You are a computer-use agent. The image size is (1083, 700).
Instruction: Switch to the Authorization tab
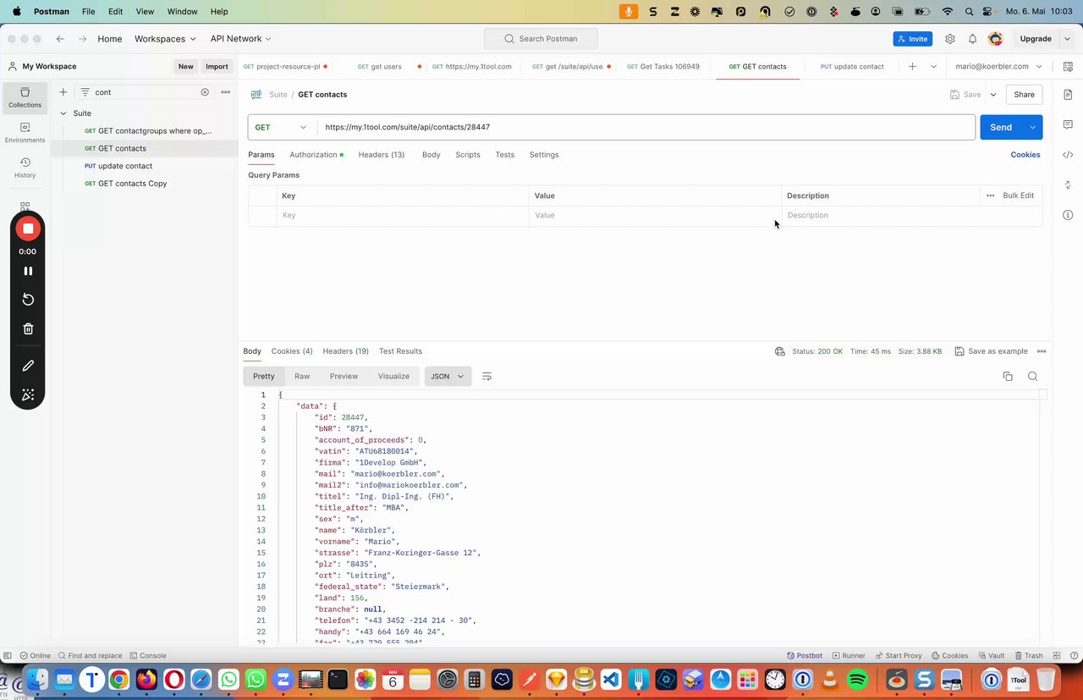(x=316, y=155)
